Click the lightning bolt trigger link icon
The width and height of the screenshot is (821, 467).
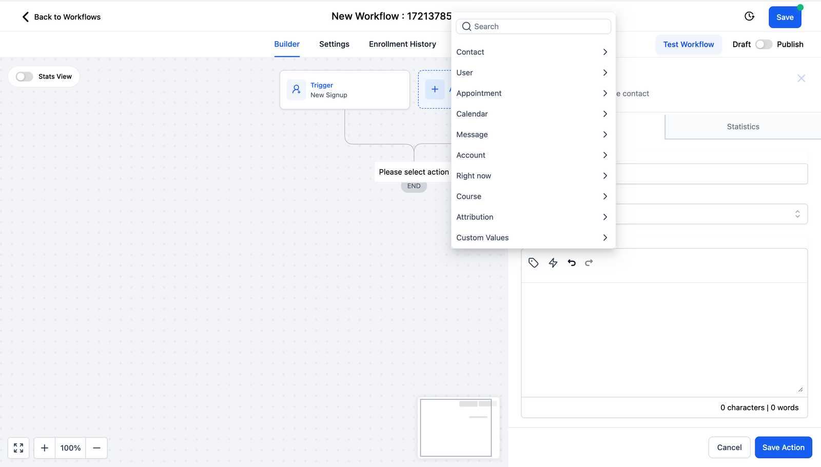coord(553,263)
